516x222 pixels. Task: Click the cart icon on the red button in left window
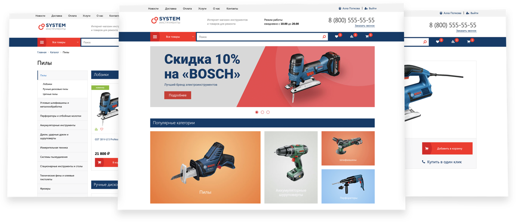[99, 163]
